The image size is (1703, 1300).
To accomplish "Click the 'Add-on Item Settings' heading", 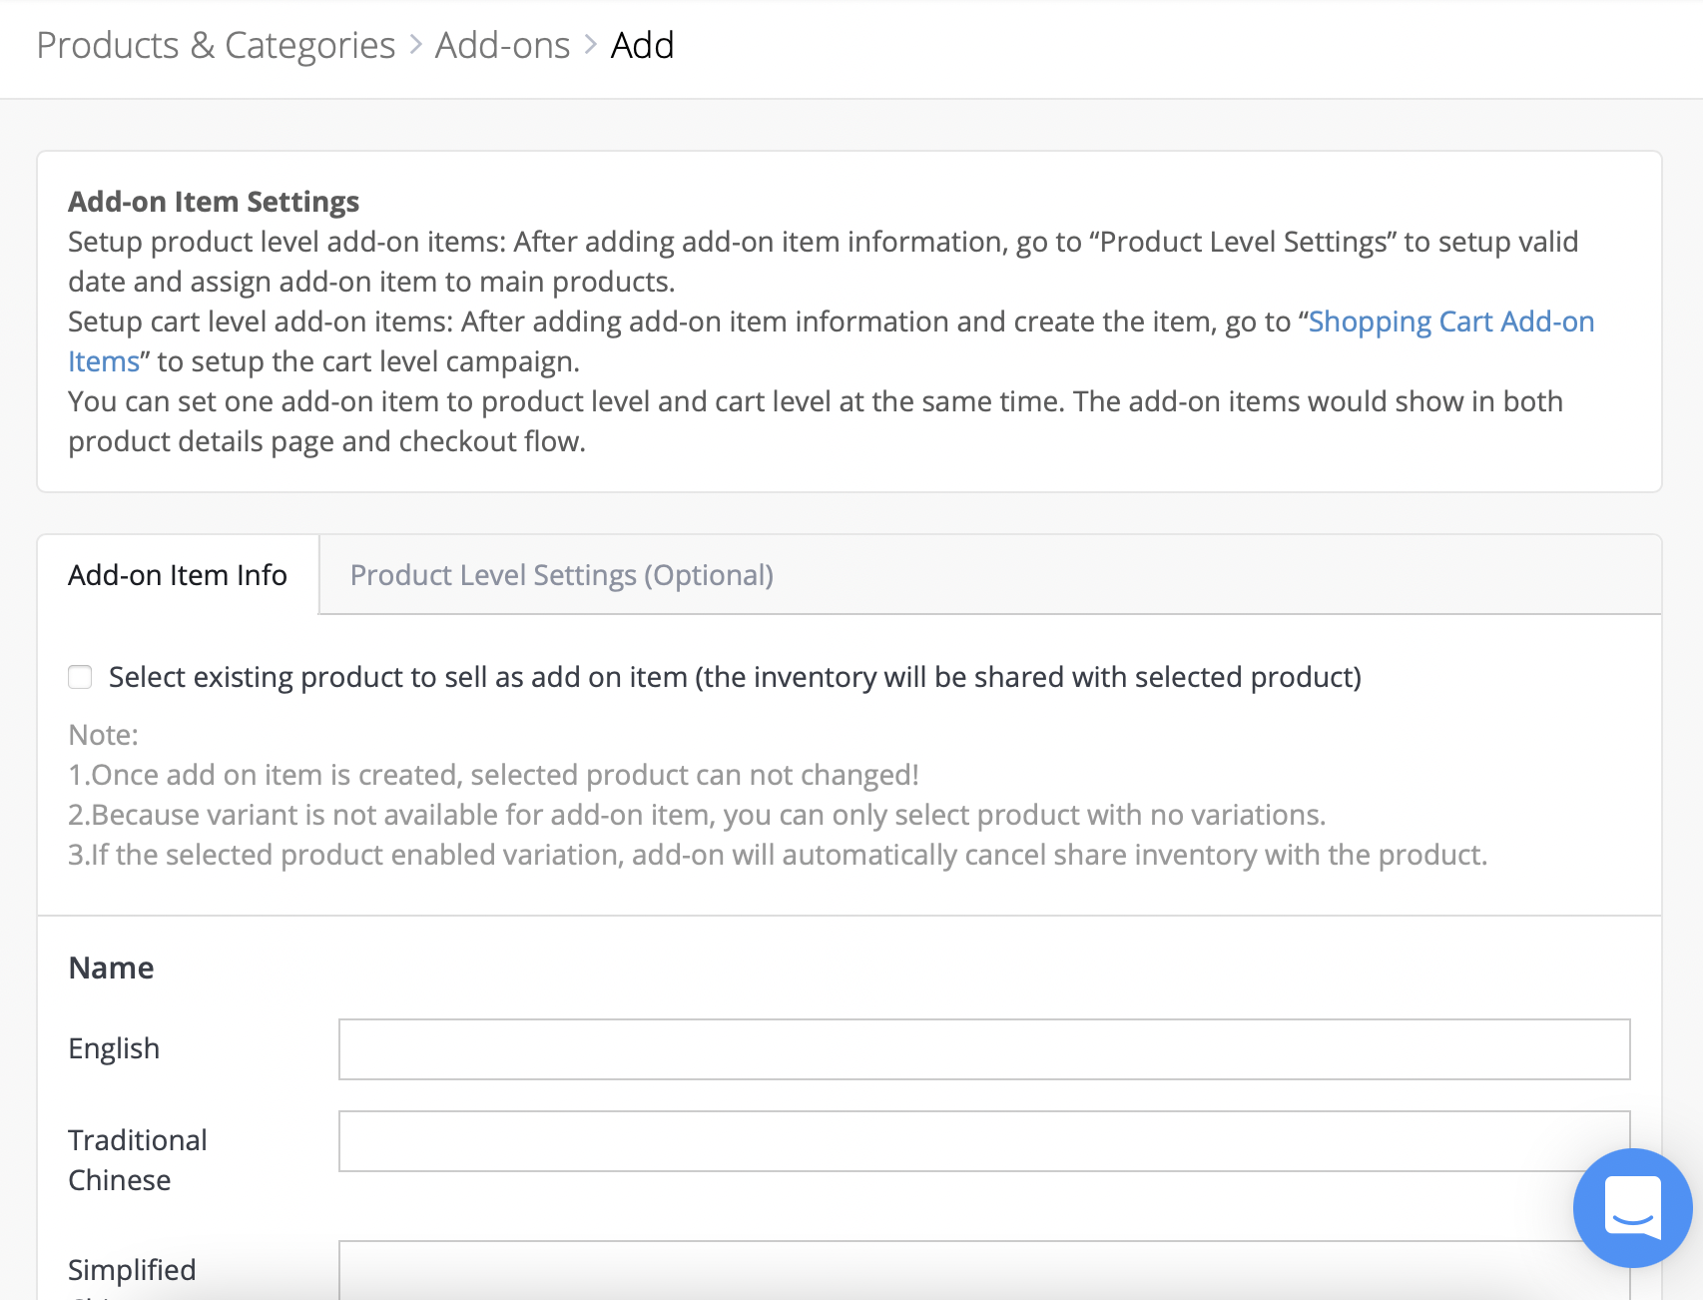I will coord(214,202).
